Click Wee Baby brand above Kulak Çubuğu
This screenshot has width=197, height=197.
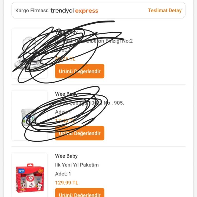coord(66,94)
